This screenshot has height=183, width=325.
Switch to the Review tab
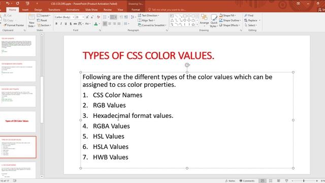[x=107, y=10]
